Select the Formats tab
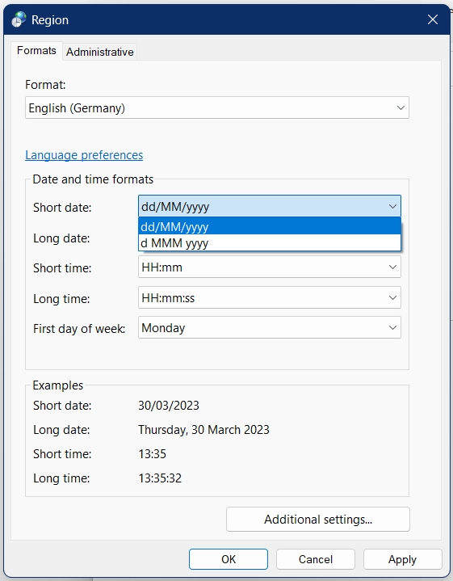 [x=36, y=50]
